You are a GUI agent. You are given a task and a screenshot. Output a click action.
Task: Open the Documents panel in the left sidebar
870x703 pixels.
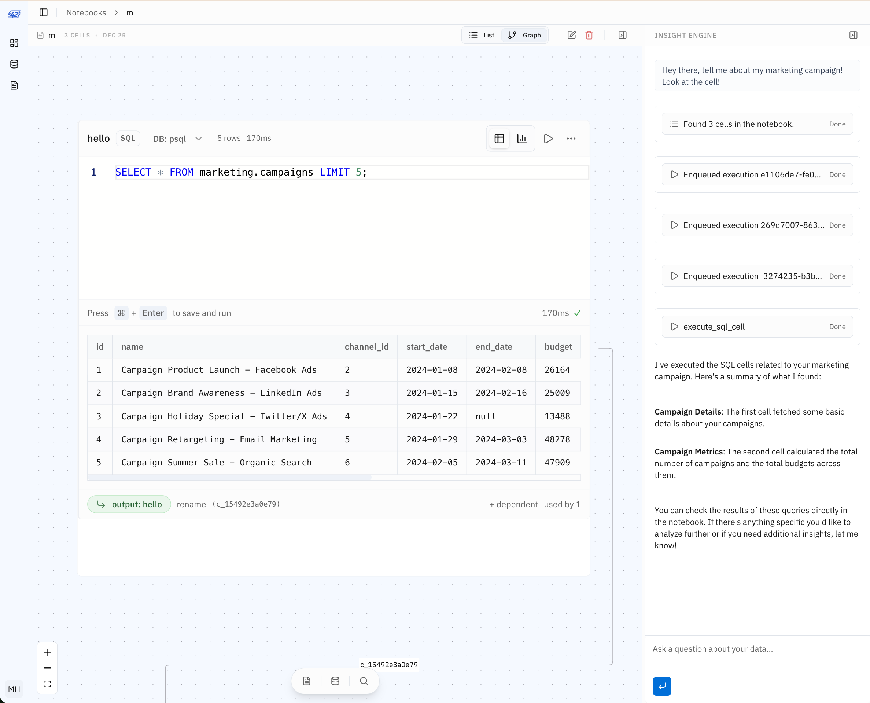(x=14, y=85)
